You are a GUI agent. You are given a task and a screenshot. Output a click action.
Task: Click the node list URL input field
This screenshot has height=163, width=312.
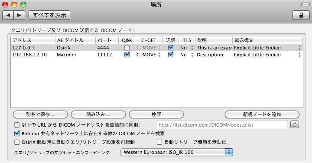click(222, 125)
